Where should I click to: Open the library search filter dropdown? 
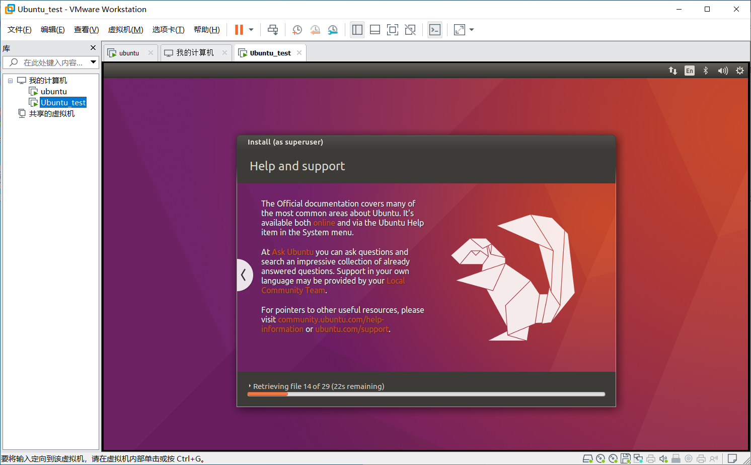tap(94, 62)
